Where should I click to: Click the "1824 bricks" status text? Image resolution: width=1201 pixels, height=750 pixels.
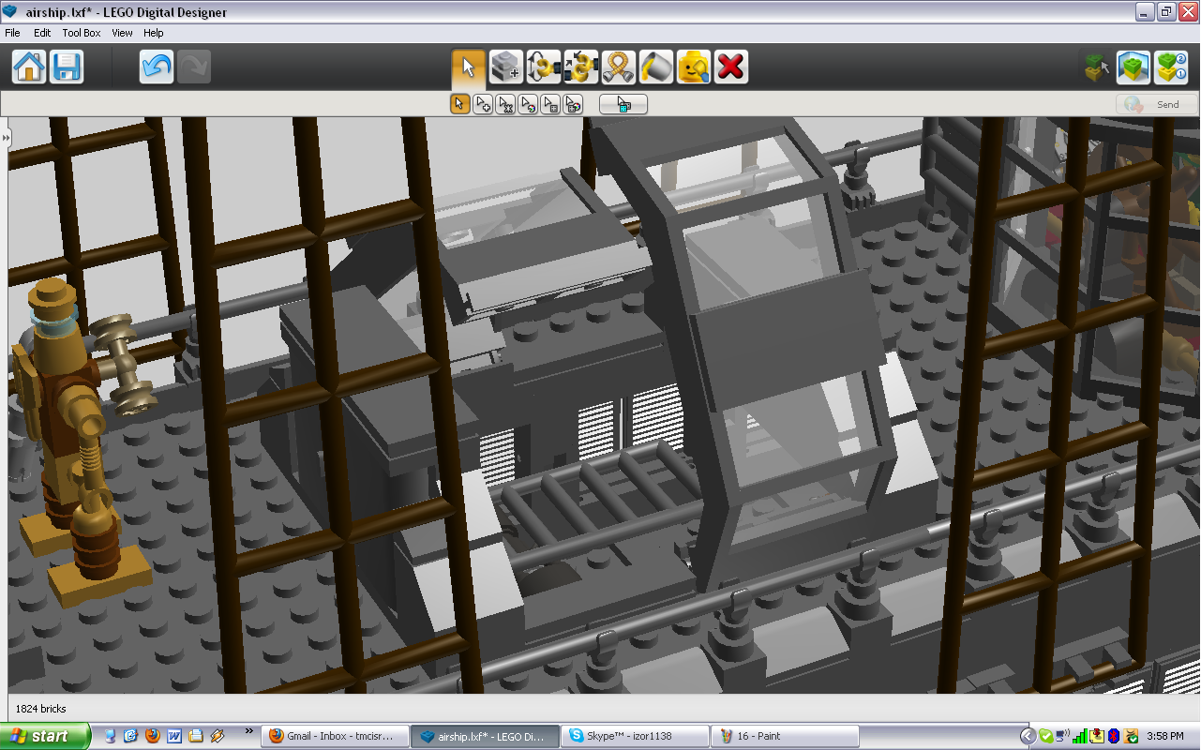pos(41,709)
